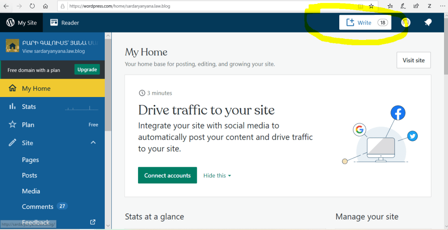448x230 pixels.
Task: Click the browser share icon
Action: pyautogui.click(x=416, y=6)
